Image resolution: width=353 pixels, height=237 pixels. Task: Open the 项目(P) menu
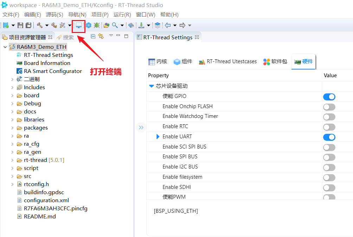pyautogui.click(x=100, y=15)
